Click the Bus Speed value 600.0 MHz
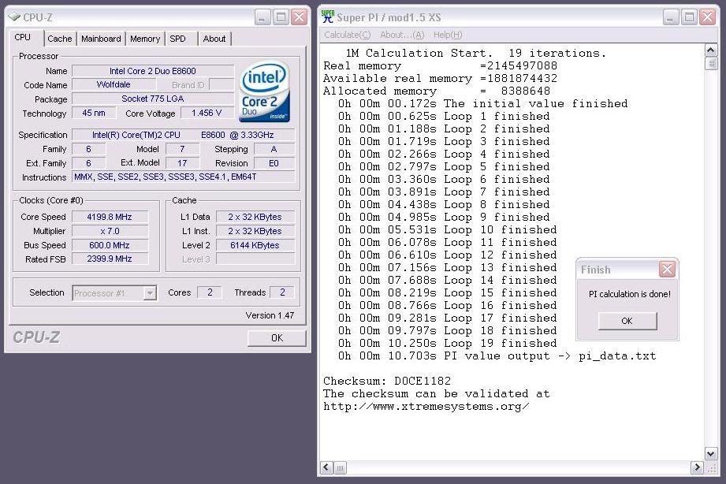Viewport: 726px width, 484px height. tap(110, 245)
